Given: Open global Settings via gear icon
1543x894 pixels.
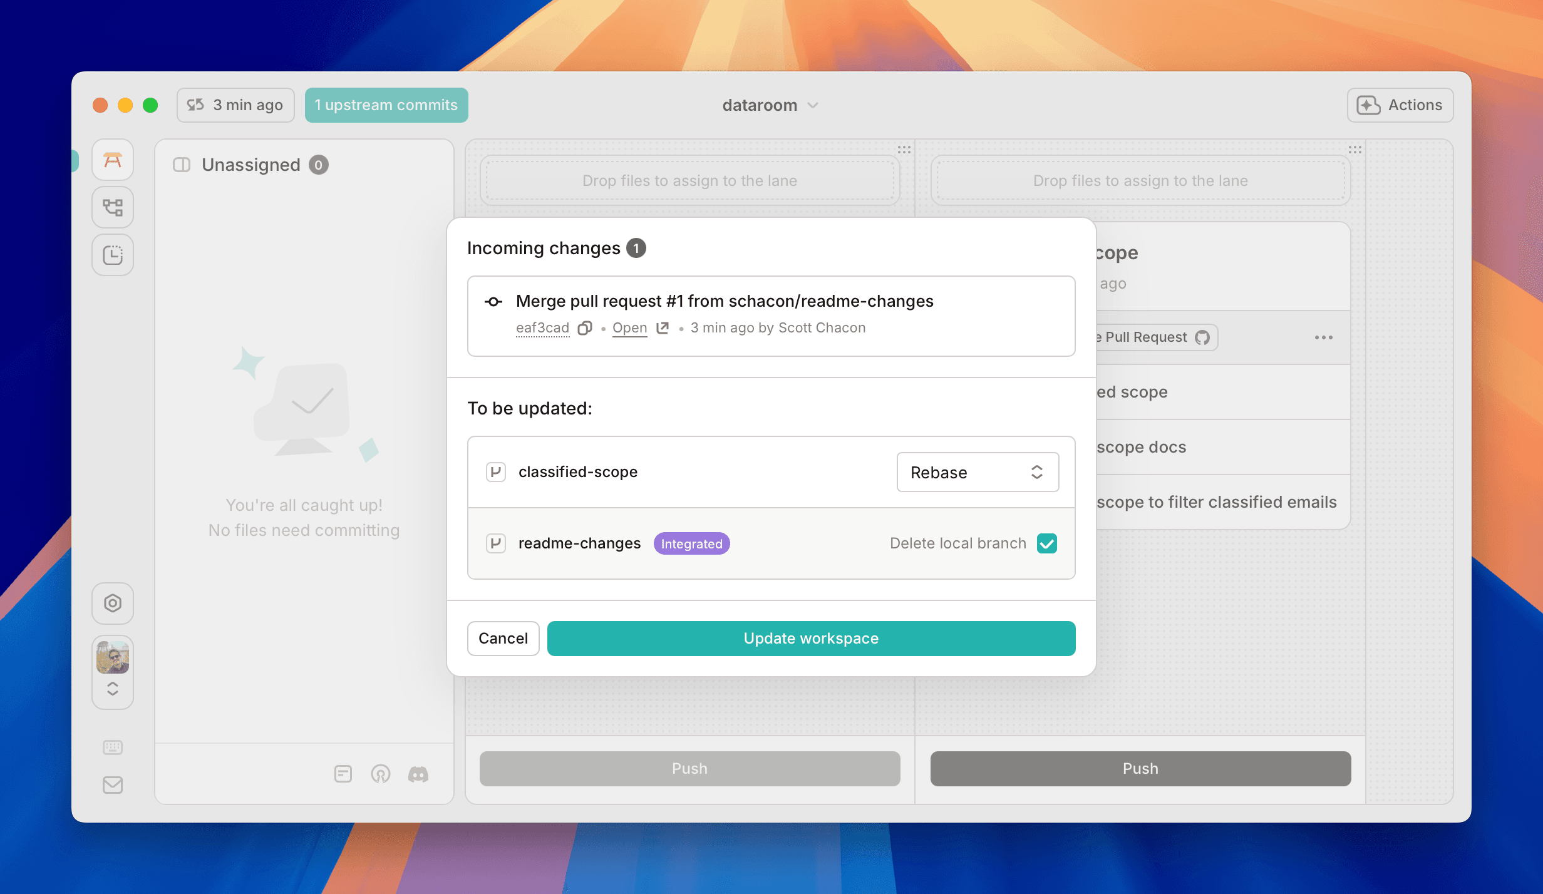Looking at the screenshot, I should 113,603.
